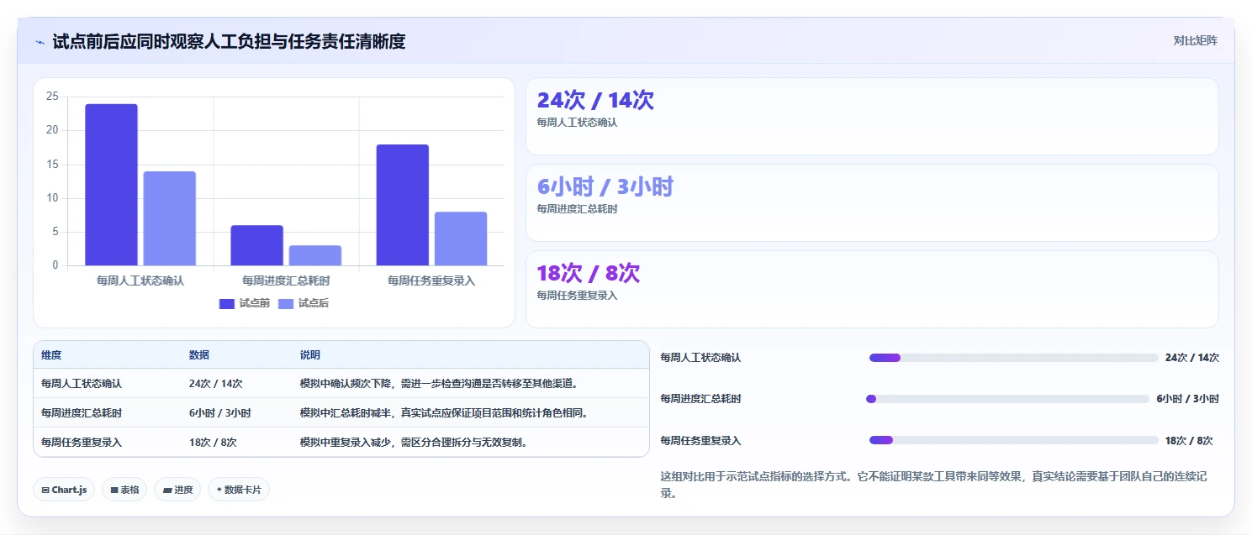This screenshot has height=535, width=1252.
Task: Click the 试点前 bar for 每周进度汇总耗时
Action: (256, 245)
